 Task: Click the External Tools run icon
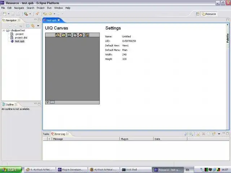[26, 14]
